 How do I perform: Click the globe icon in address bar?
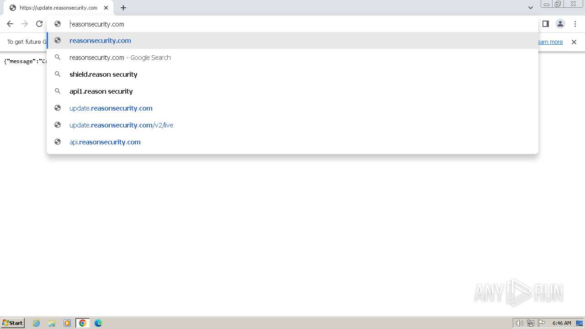(x=58, y=24)
